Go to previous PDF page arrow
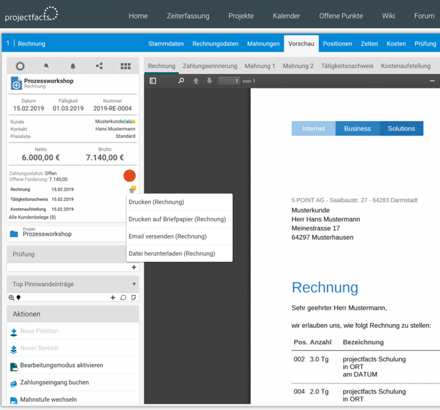The image size is (440, 410). click(x=196, y=81)
